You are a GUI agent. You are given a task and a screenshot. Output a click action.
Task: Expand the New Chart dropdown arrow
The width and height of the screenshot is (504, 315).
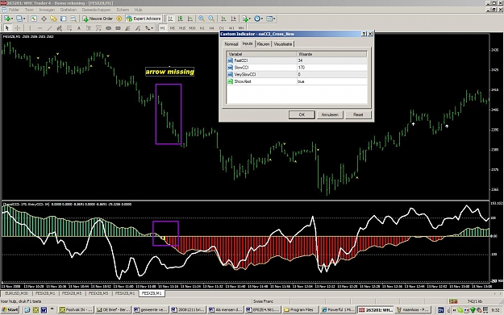click(x=12, y=19)
